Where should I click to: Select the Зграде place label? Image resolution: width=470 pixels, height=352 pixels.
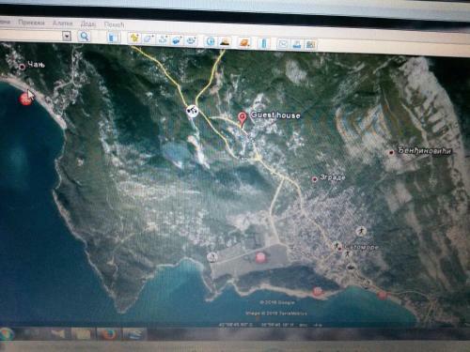tap(333, 177)
